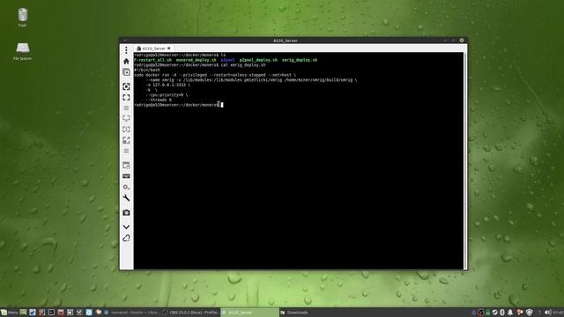Click green 'xmrig_deploy.sh' in the ls output

[x=300, y=60]
